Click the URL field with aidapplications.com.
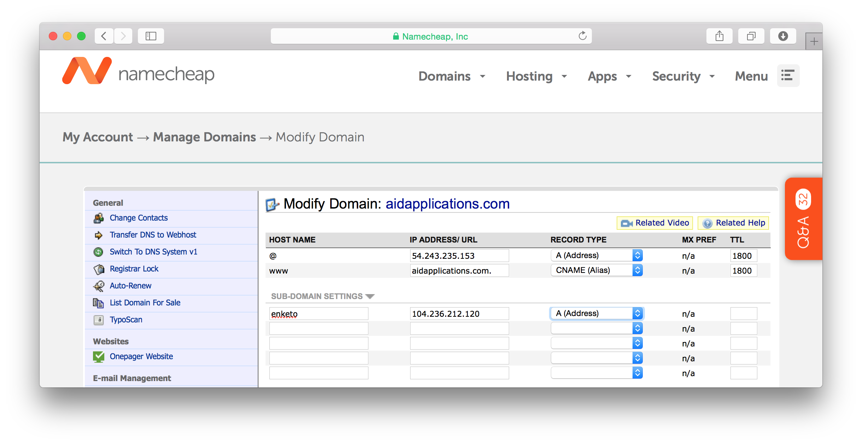The image size is (862, 444). [x=459, y=270]
